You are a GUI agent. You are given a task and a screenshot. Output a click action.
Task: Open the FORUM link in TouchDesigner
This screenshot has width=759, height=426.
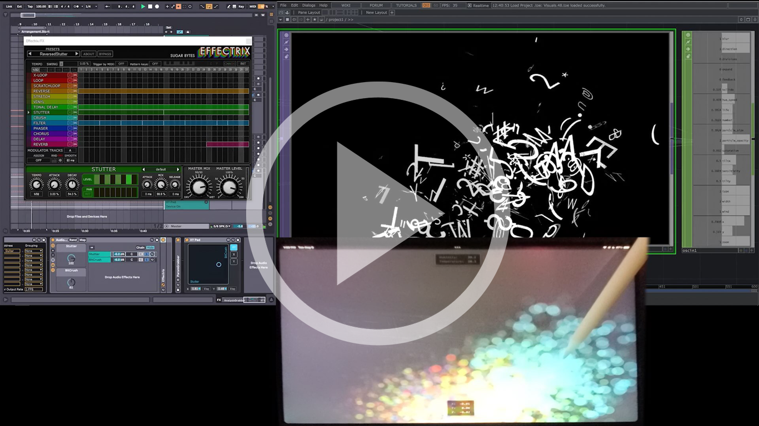click(x=376, y=5)
